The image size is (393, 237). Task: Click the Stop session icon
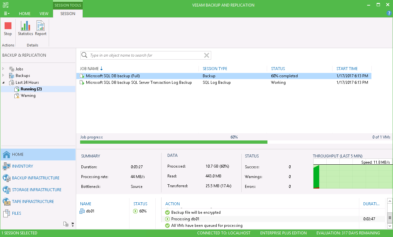click(8, 26)
